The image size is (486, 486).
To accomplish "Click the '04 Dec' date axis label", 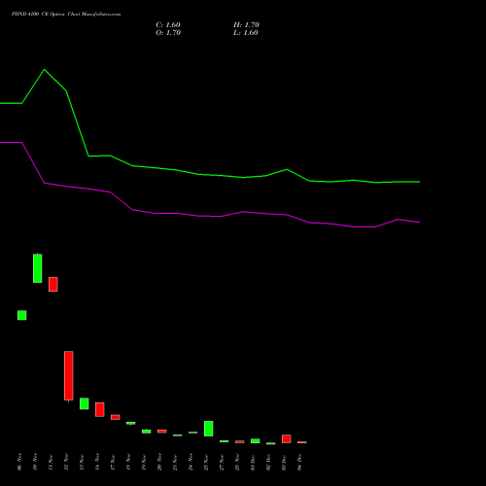I will click(x=299, y=463).
